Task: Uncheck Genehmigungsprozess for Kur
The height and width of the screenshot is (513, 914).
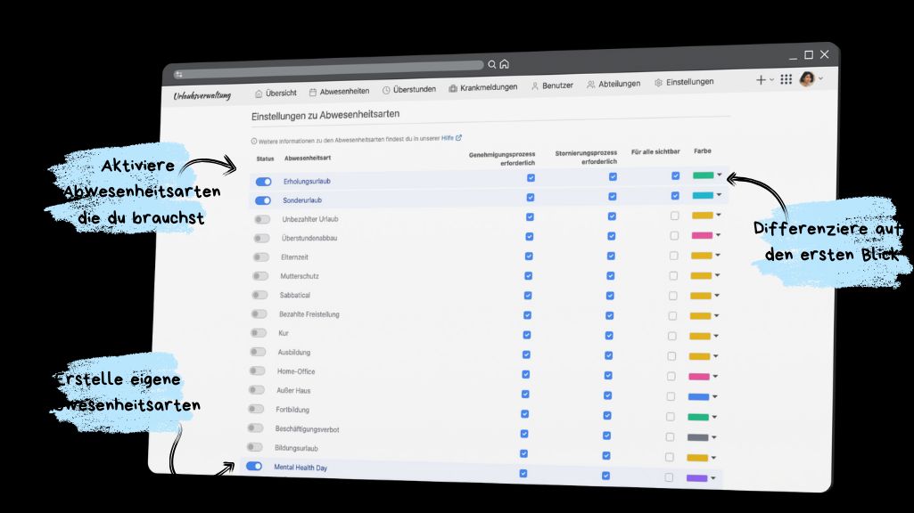Action: click(527, 335)
